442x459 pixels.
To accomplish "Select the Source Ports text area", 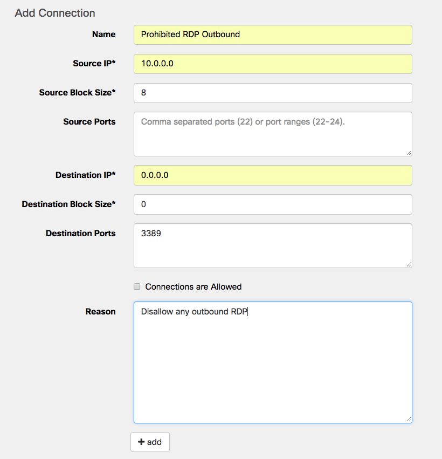I will click(273, 134).
